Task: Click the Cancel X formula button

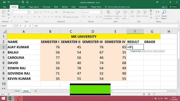Action: click(x=21, y=26)
